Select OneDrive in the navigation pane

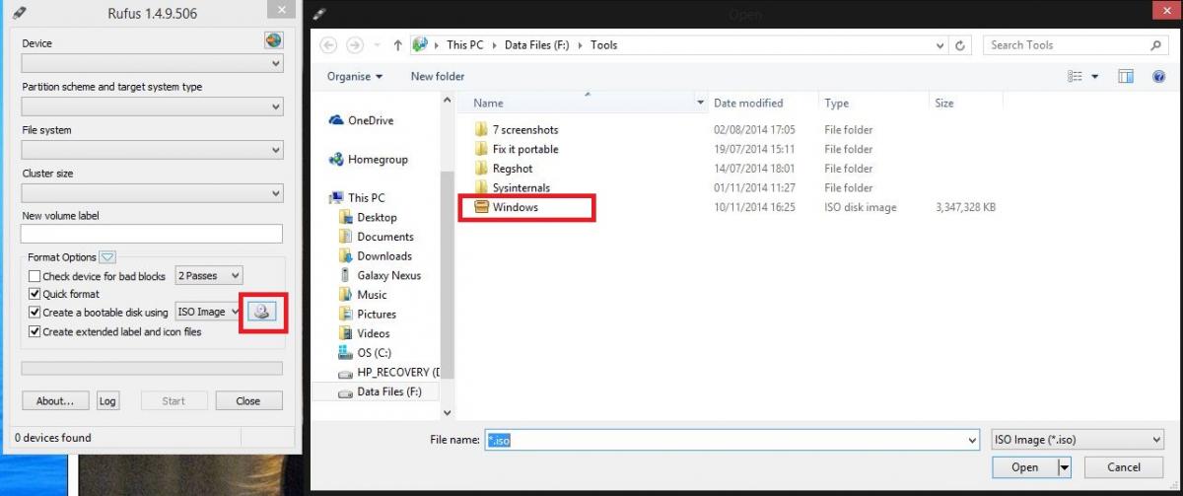tap(361, 120)
